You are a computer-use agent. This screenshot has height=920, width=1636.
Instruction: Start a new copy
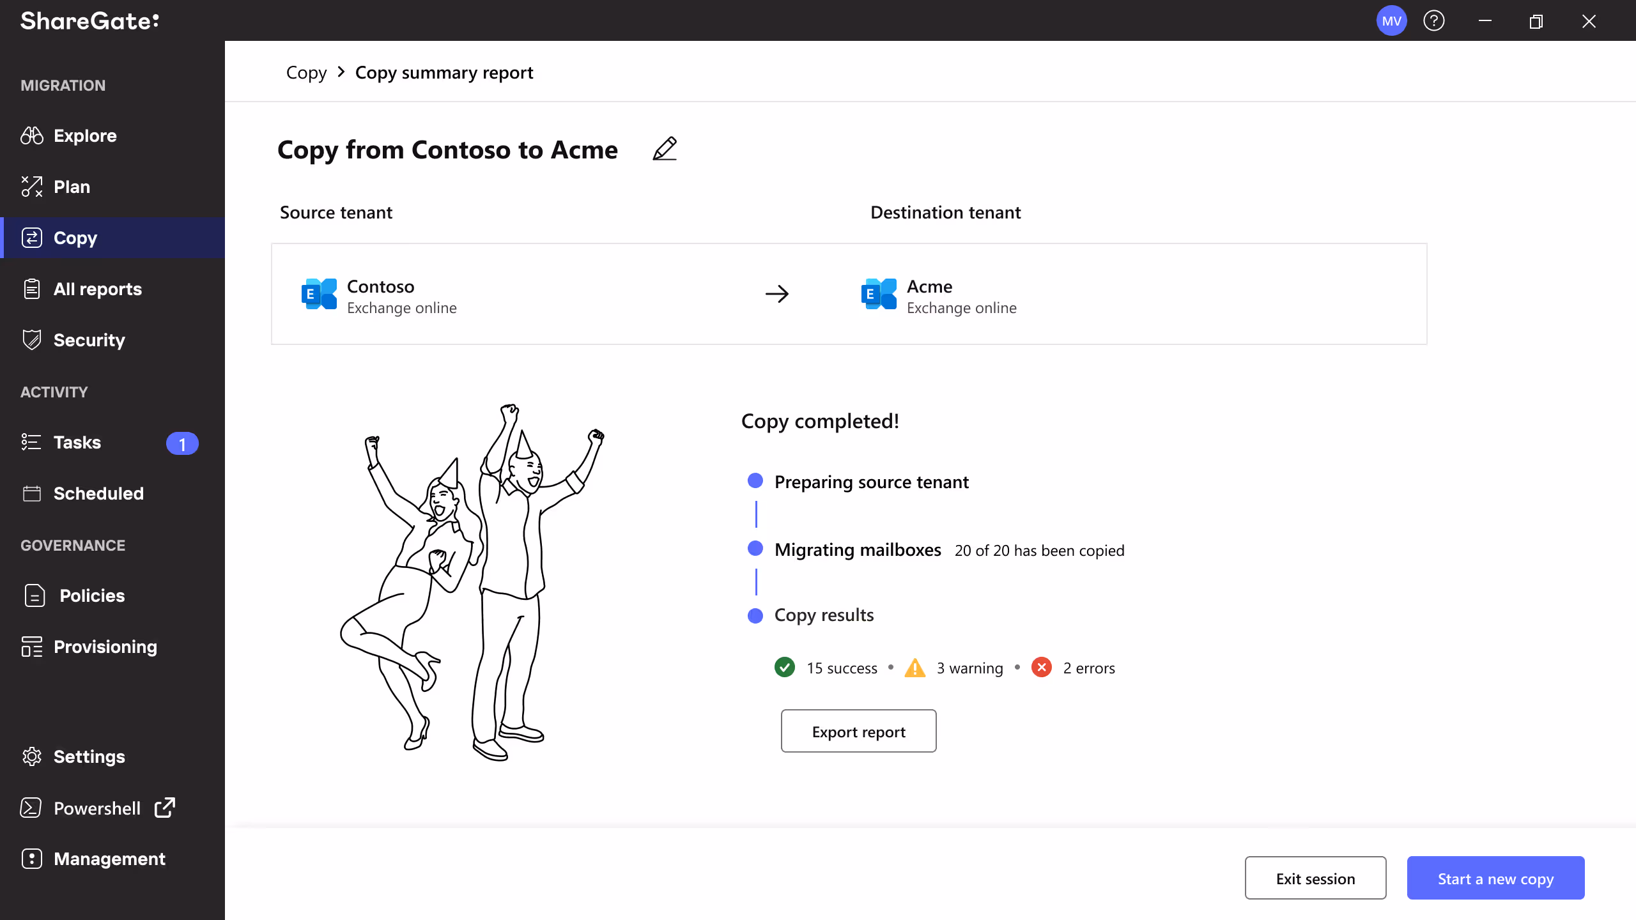(1495, 878)
